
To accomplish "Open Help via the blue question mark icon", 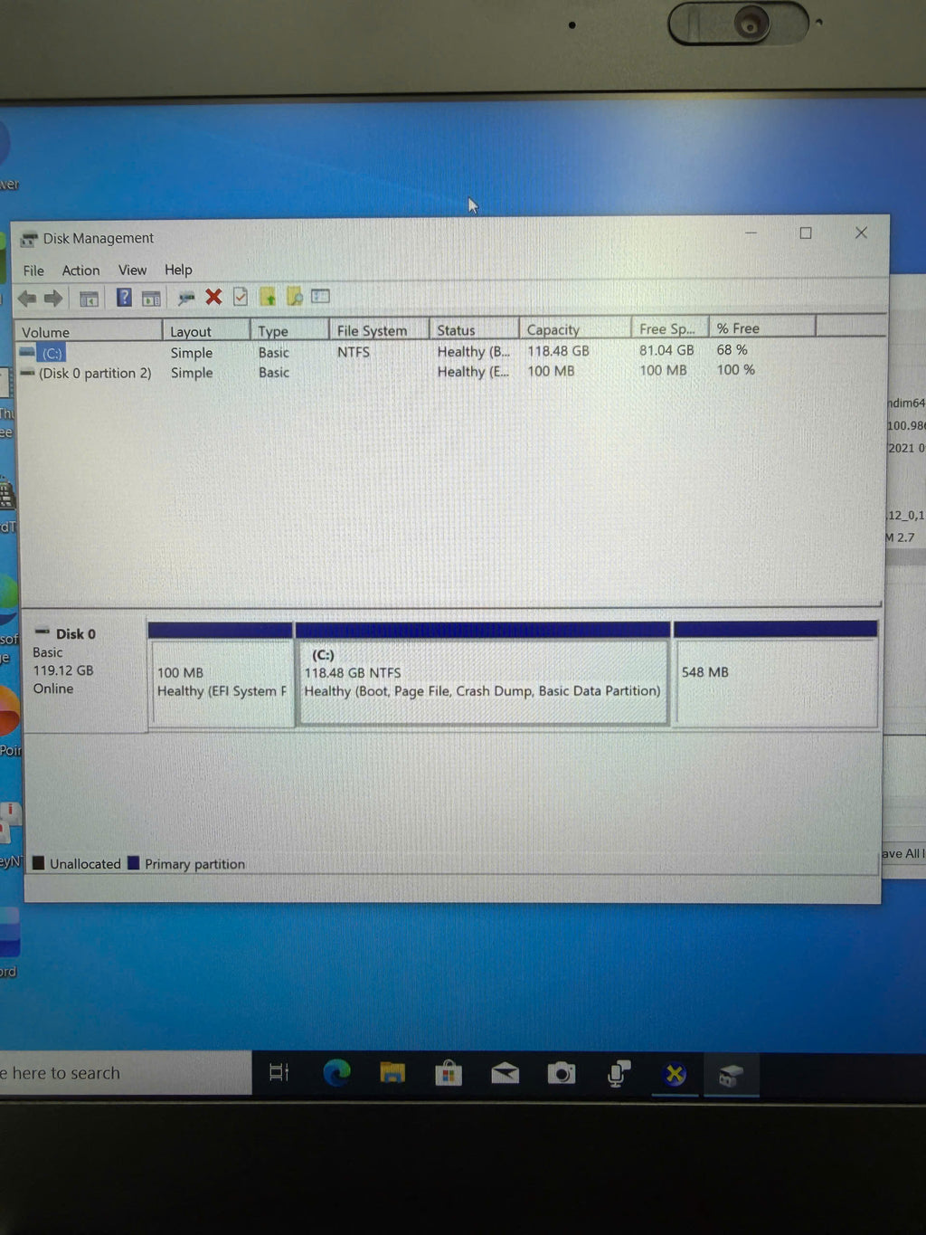I will [x=124, y=297].
